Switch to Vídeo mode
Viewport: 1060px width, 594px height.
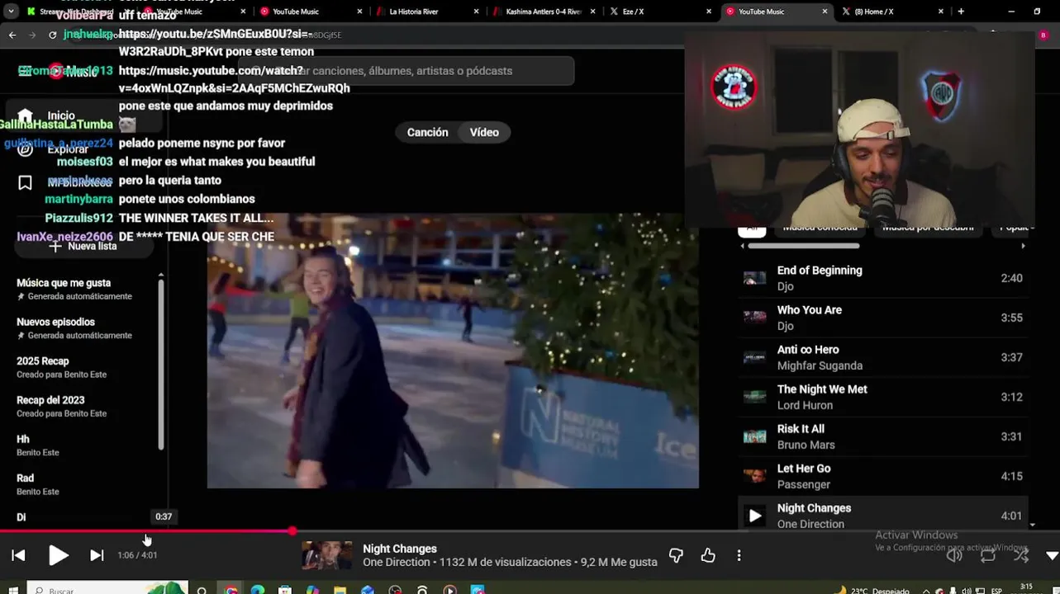pyautogui.click(x=484, y=132)
